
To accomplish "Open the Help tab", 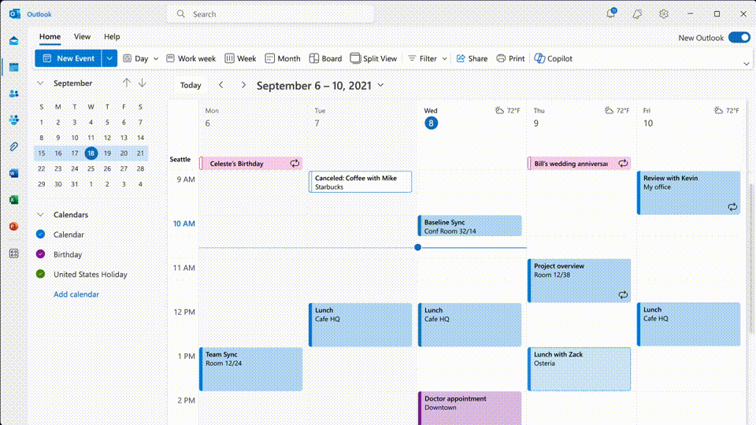I will pyautogui.click(x=112, y=37).
